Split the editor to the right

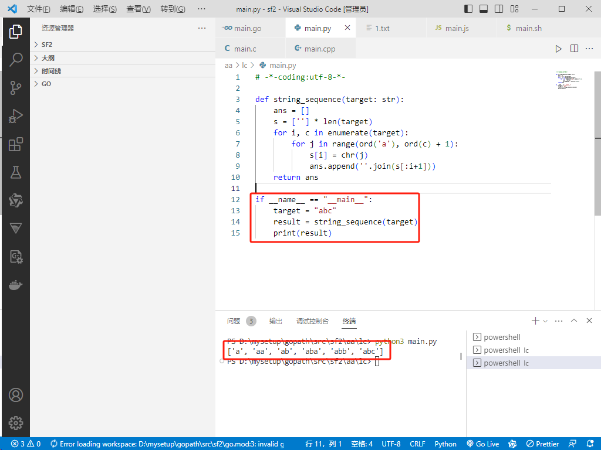(574, 49)
